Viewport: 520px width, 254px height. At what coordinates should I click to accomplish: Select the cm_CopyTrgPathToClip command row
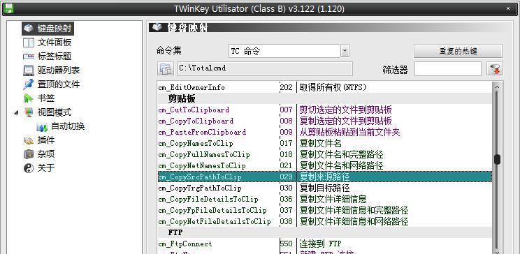pyautogui.click(x=325, y=188)
